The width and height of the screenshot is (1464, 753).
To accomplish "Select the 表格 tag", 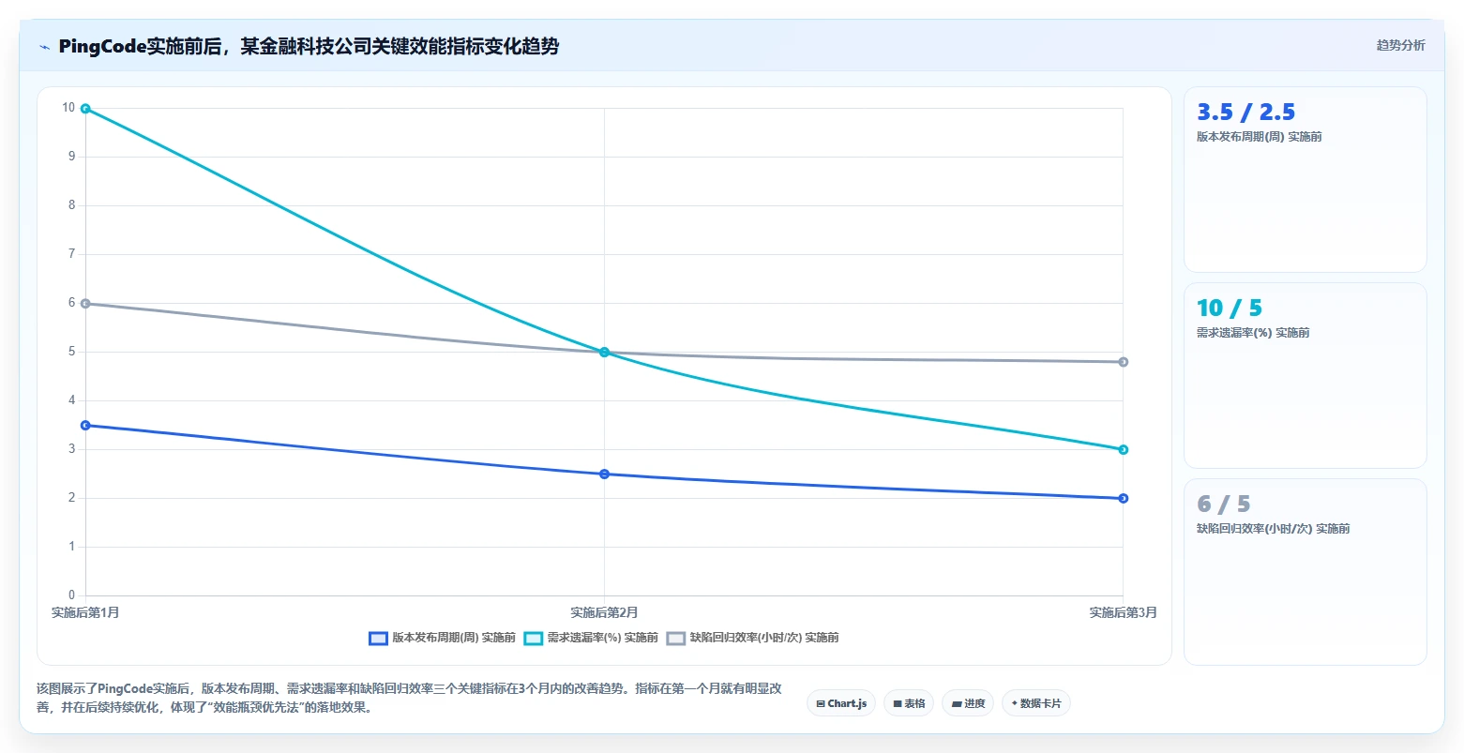I will coord(909,703).
